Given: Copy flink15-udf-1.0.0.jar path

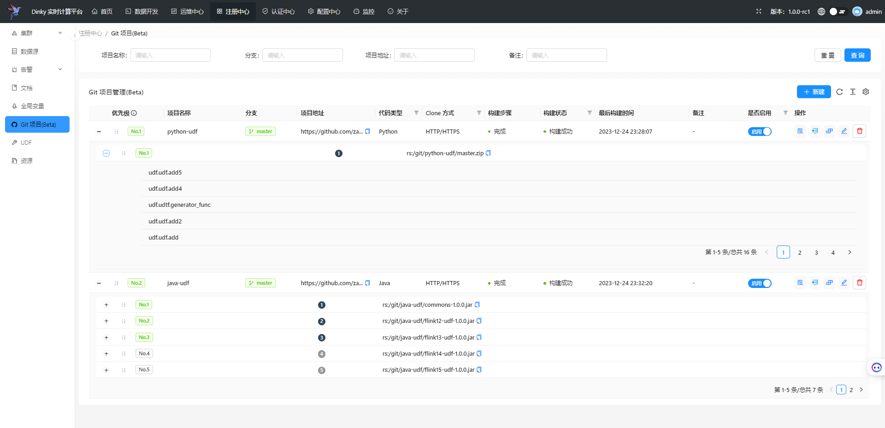Looking at the screenshot, I should (x=479, y=369).
